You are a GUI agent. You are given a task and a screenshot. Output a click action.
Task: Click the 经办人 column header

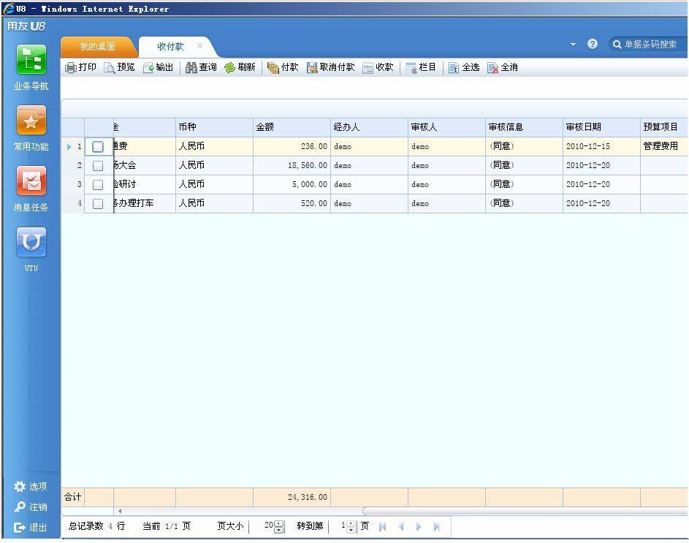click(369, 127)
